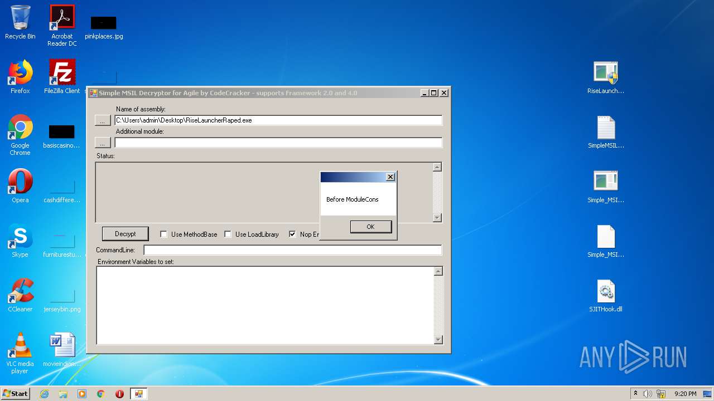Viewport: 714px width, 401px height.
Task: Open Internet Explorer from taskbar
Action: [44, 394]
